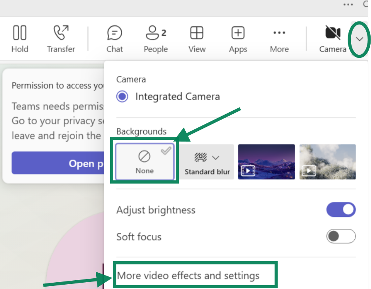
Task: Put the call on Hold
Action: [x=20, y=39]
